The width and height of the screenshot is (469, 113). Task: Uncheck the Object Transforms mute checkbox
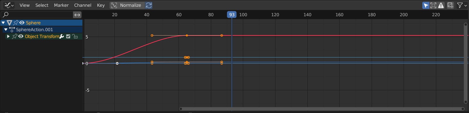tap(68, 36)
